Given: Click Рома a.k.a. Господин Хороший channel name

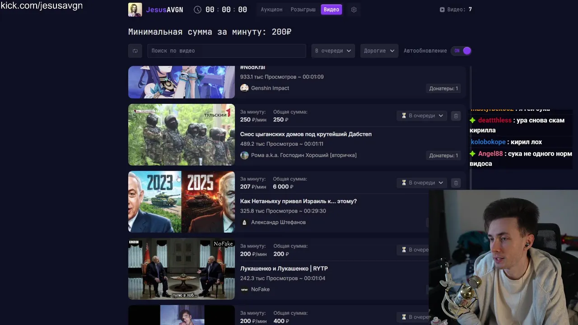Looking at the screenshot, I should 304,155.
